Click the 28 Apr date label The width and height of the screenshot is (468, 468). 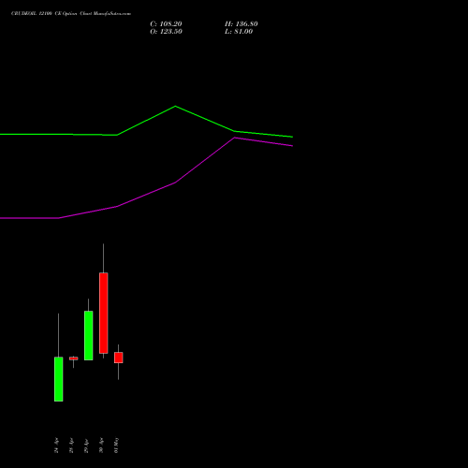click(x=71, y=446)
